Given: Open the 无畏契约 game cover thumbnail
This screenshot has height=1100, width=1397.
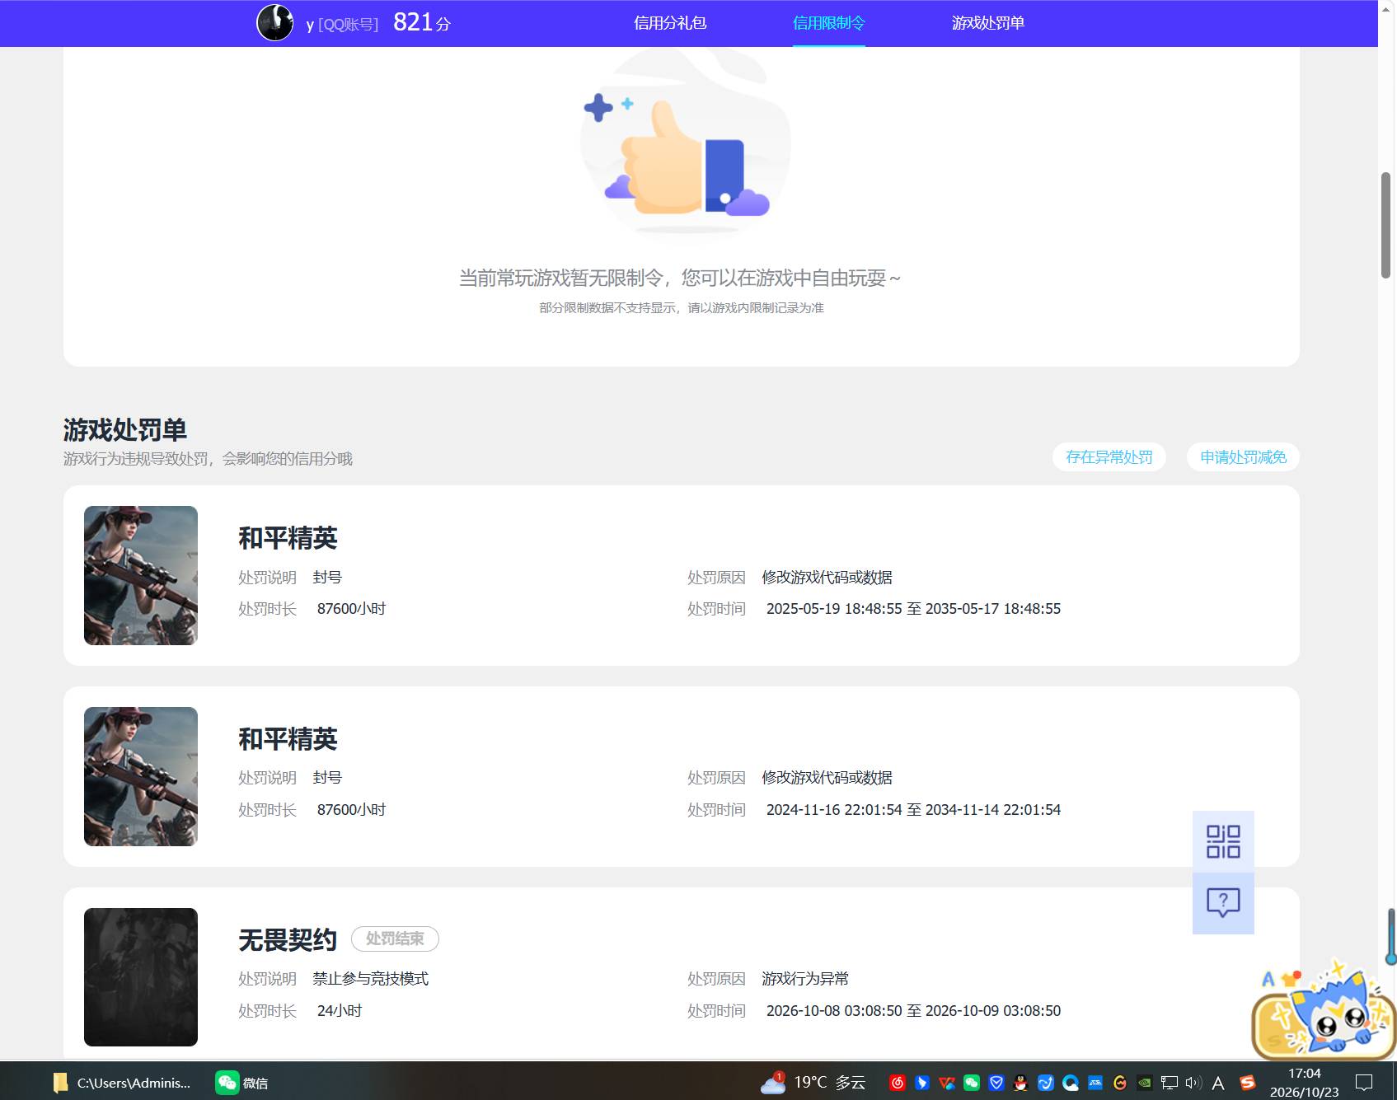Looking at the screenshot, I should coord(141,977).
